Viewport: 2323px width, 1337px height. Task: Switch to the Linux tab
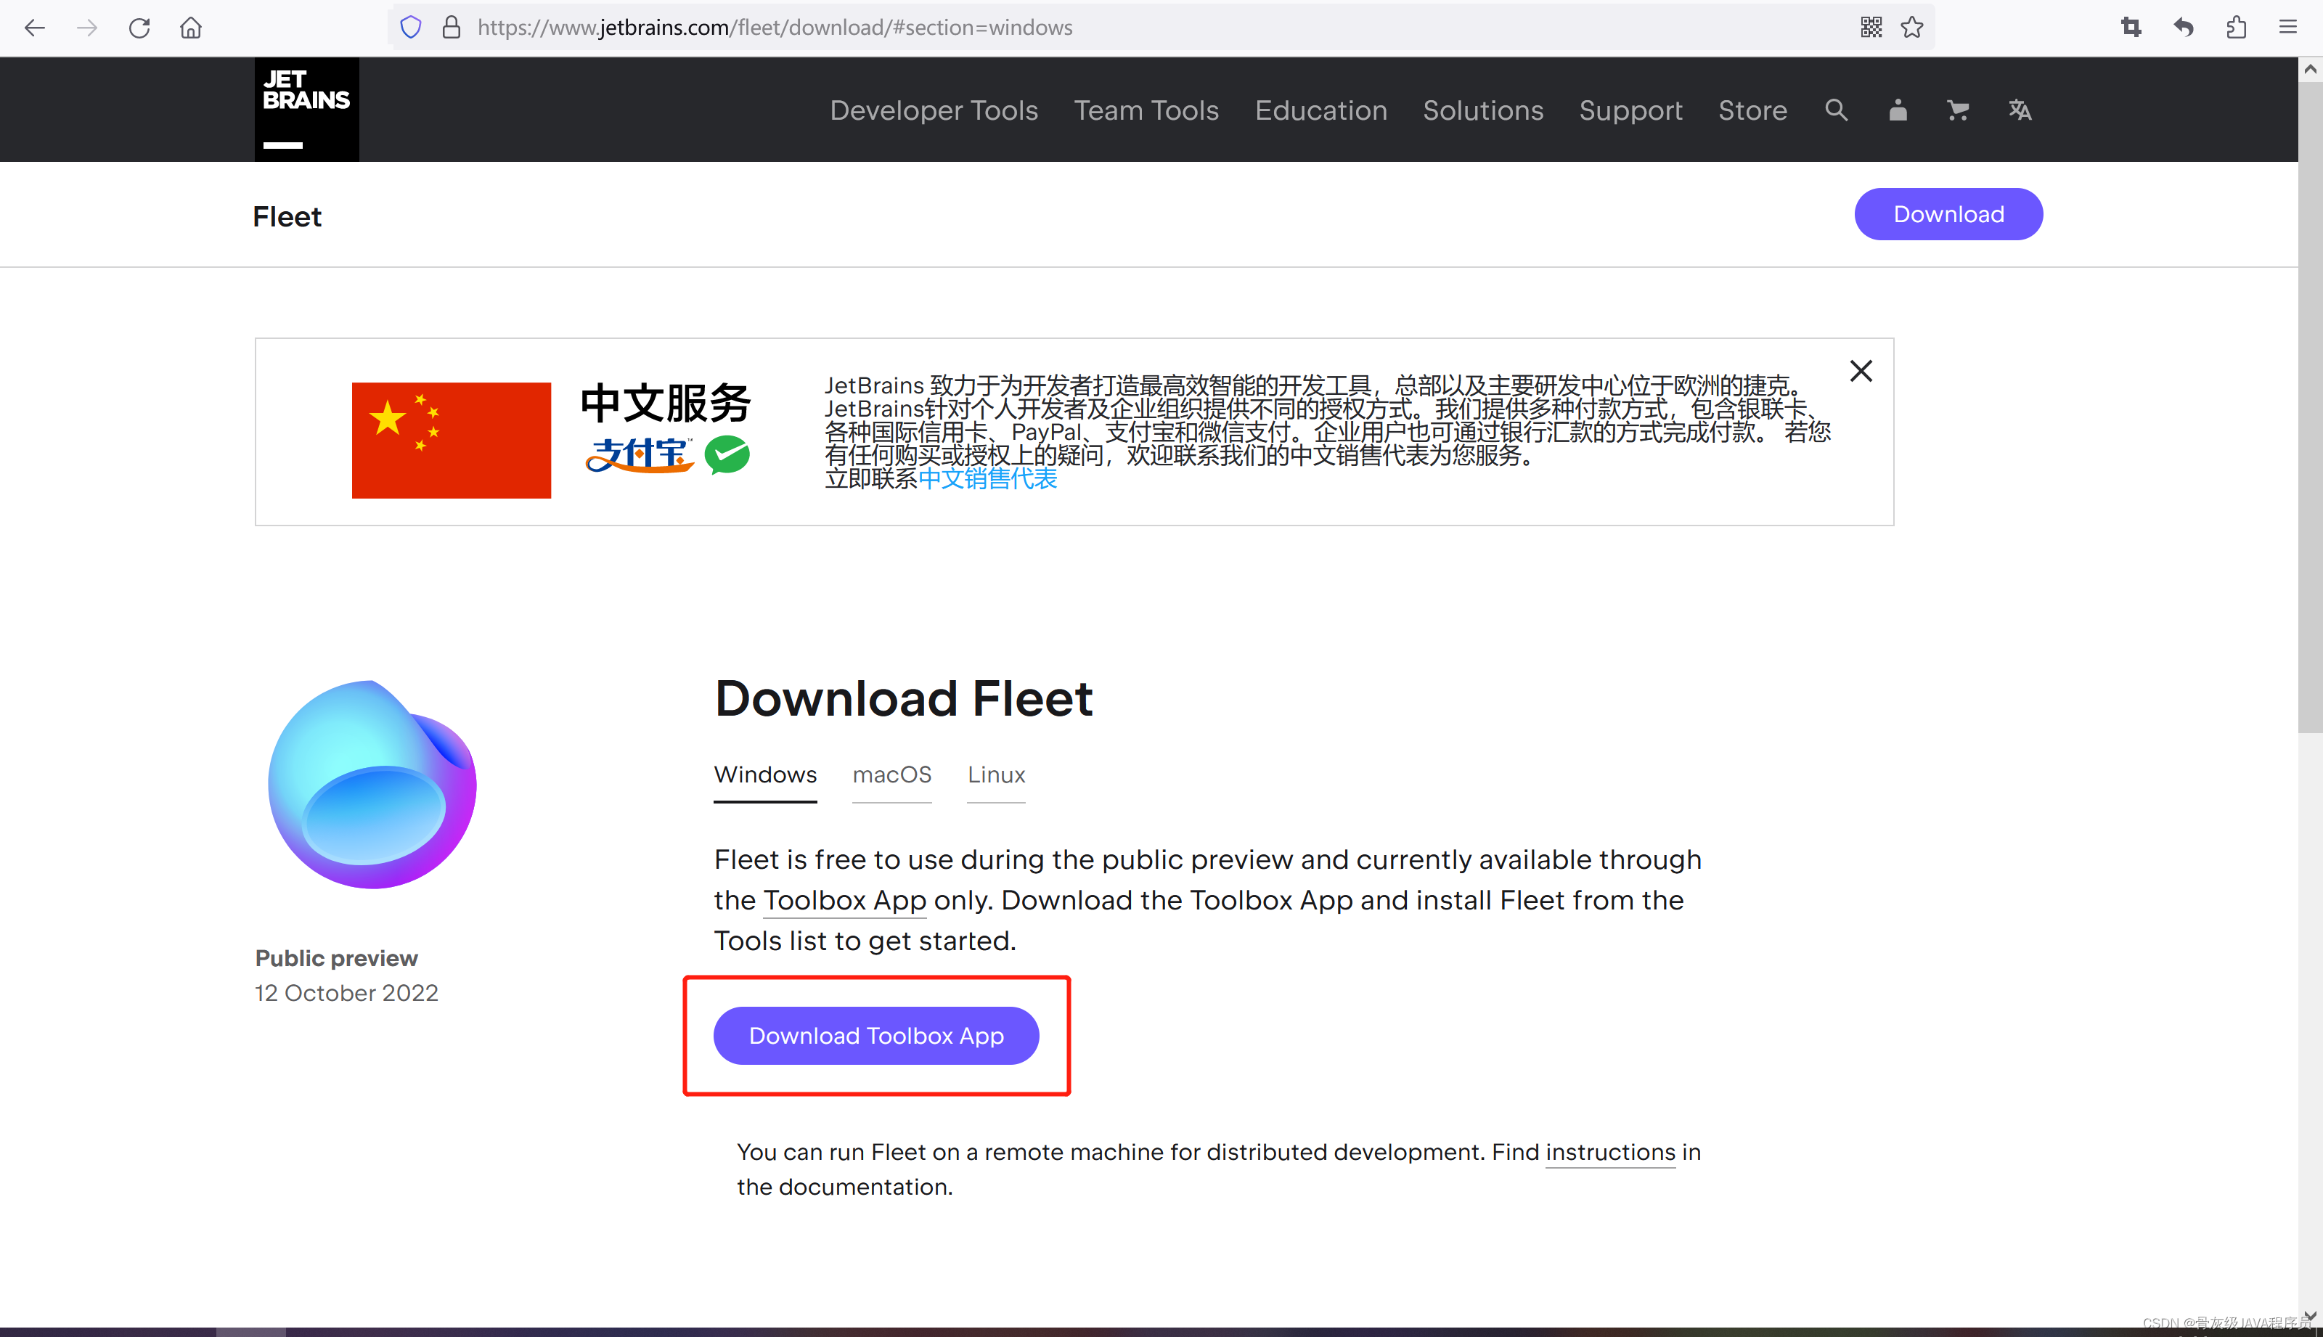995,774
